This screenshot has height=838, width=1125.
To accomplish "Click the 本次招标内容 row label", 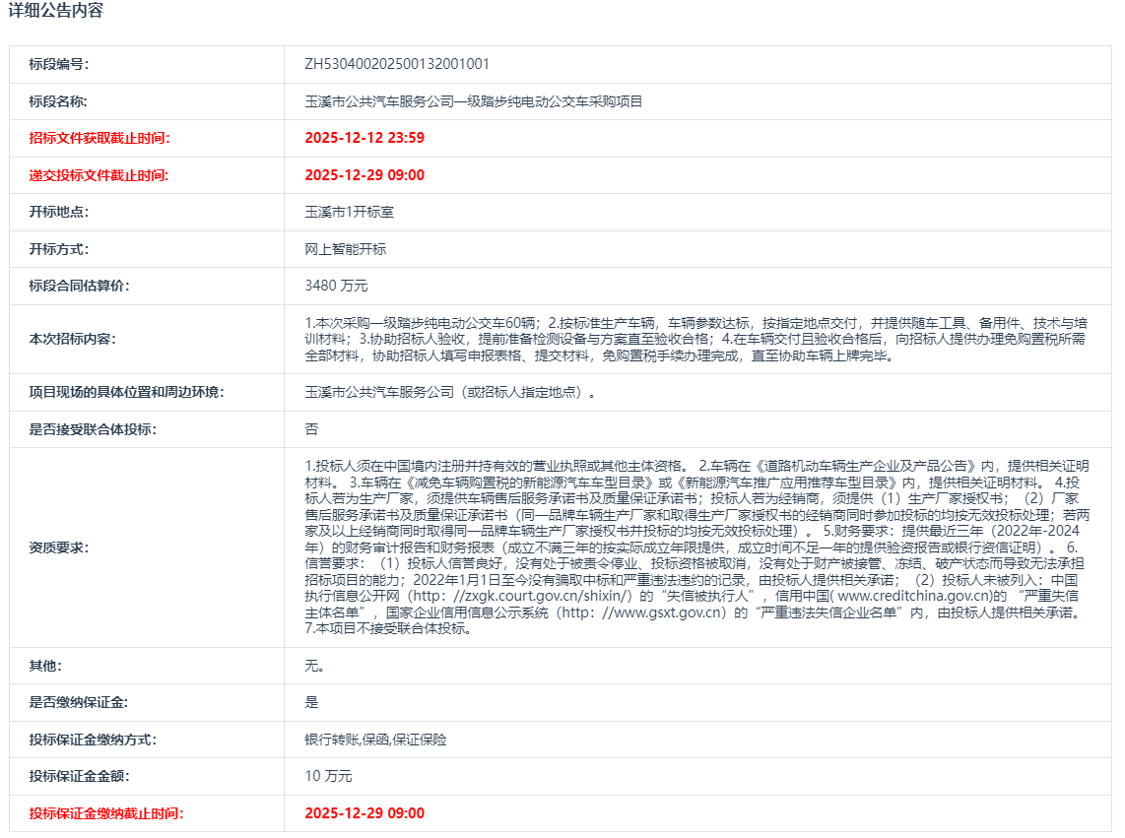I will (72, 339).
